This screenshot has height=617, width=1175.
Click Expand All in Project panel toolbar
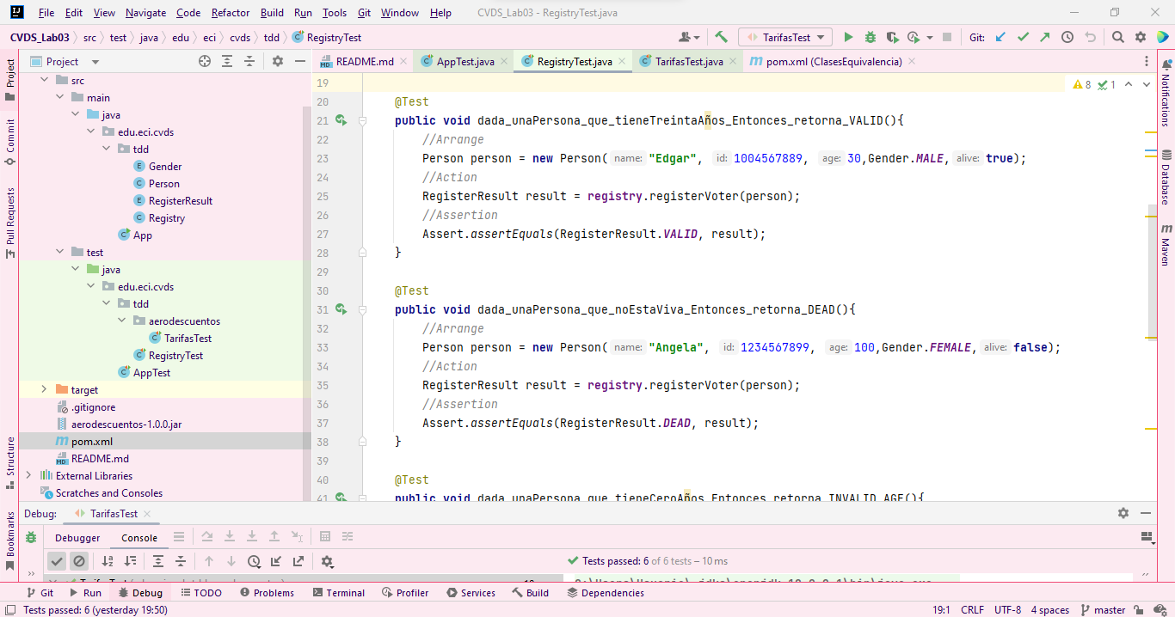tap(227, 61)
